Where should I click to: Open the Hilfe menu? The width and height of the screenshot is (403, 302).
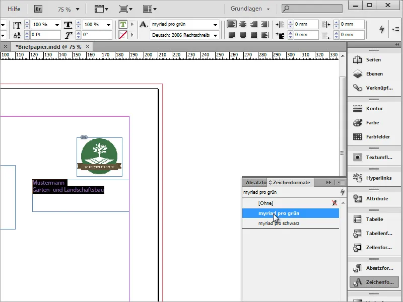14,9
